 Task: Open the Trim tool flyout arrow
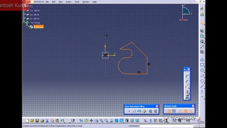189,89
